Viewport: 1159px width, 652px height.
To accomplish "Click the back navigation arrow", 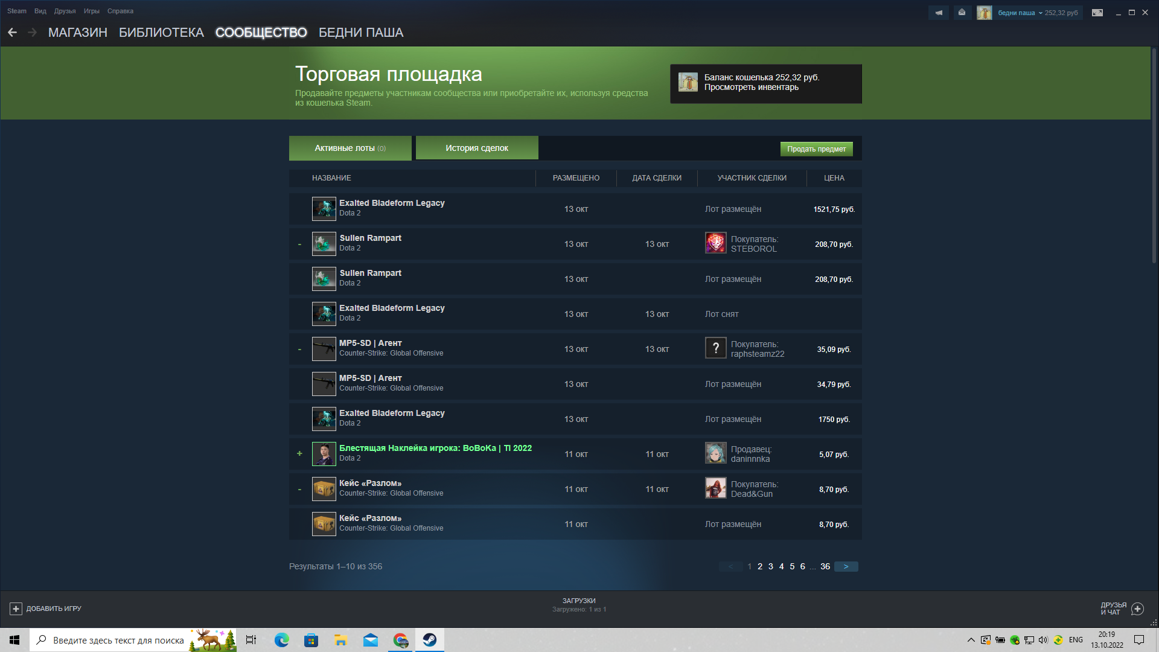I will pyautogui.click(x=13, y=33).
